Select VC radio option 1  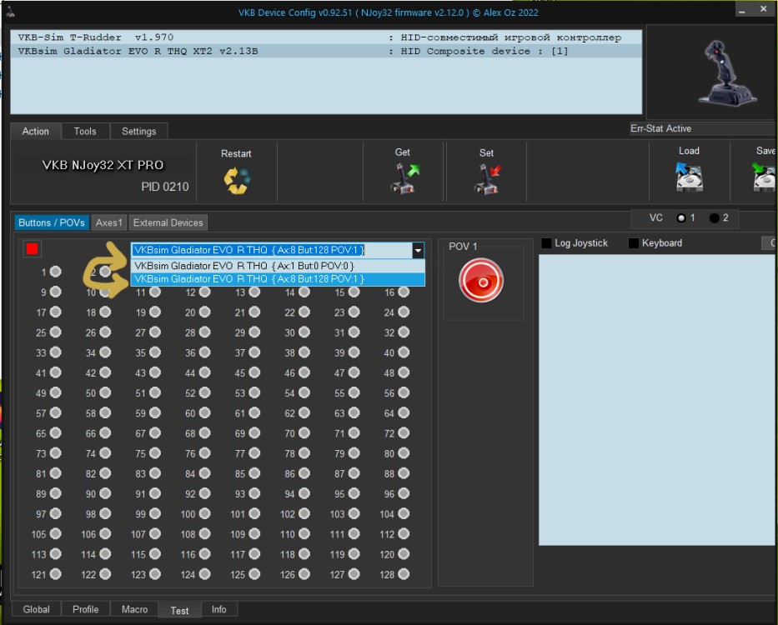click(681, 218)
